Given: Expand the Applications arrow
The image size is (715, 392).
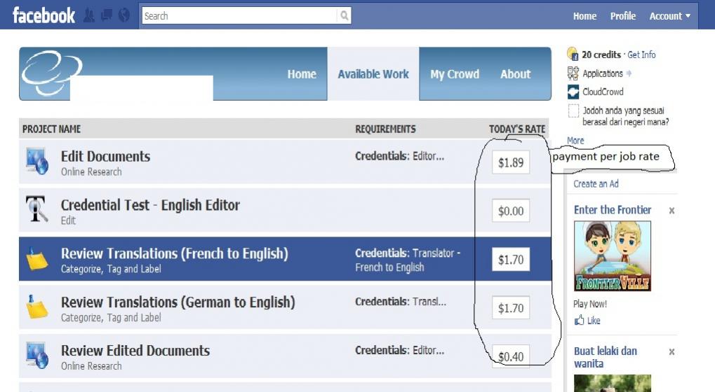Looking at the screenshot, I should click(629, 73).
